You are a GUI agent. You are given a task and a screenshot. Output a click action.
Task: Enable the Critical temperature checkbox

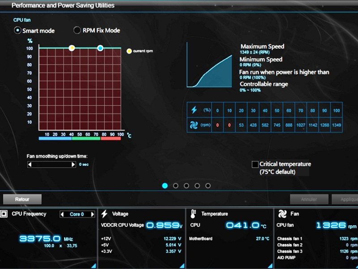(255, 164)
